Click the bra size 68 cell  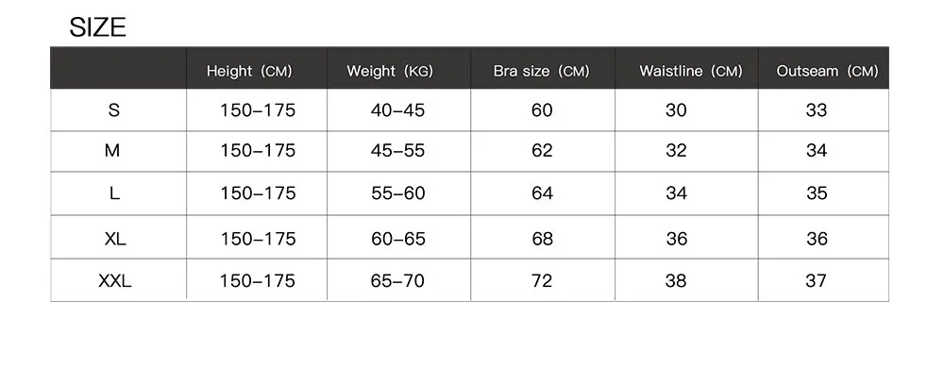(x=542, y=239)
